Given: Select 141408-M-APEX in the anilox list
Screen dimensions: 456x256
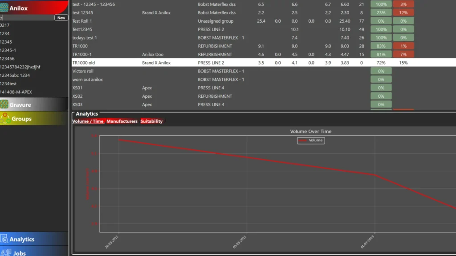Looking at the screenshot, I should click(x=16, y=92).
